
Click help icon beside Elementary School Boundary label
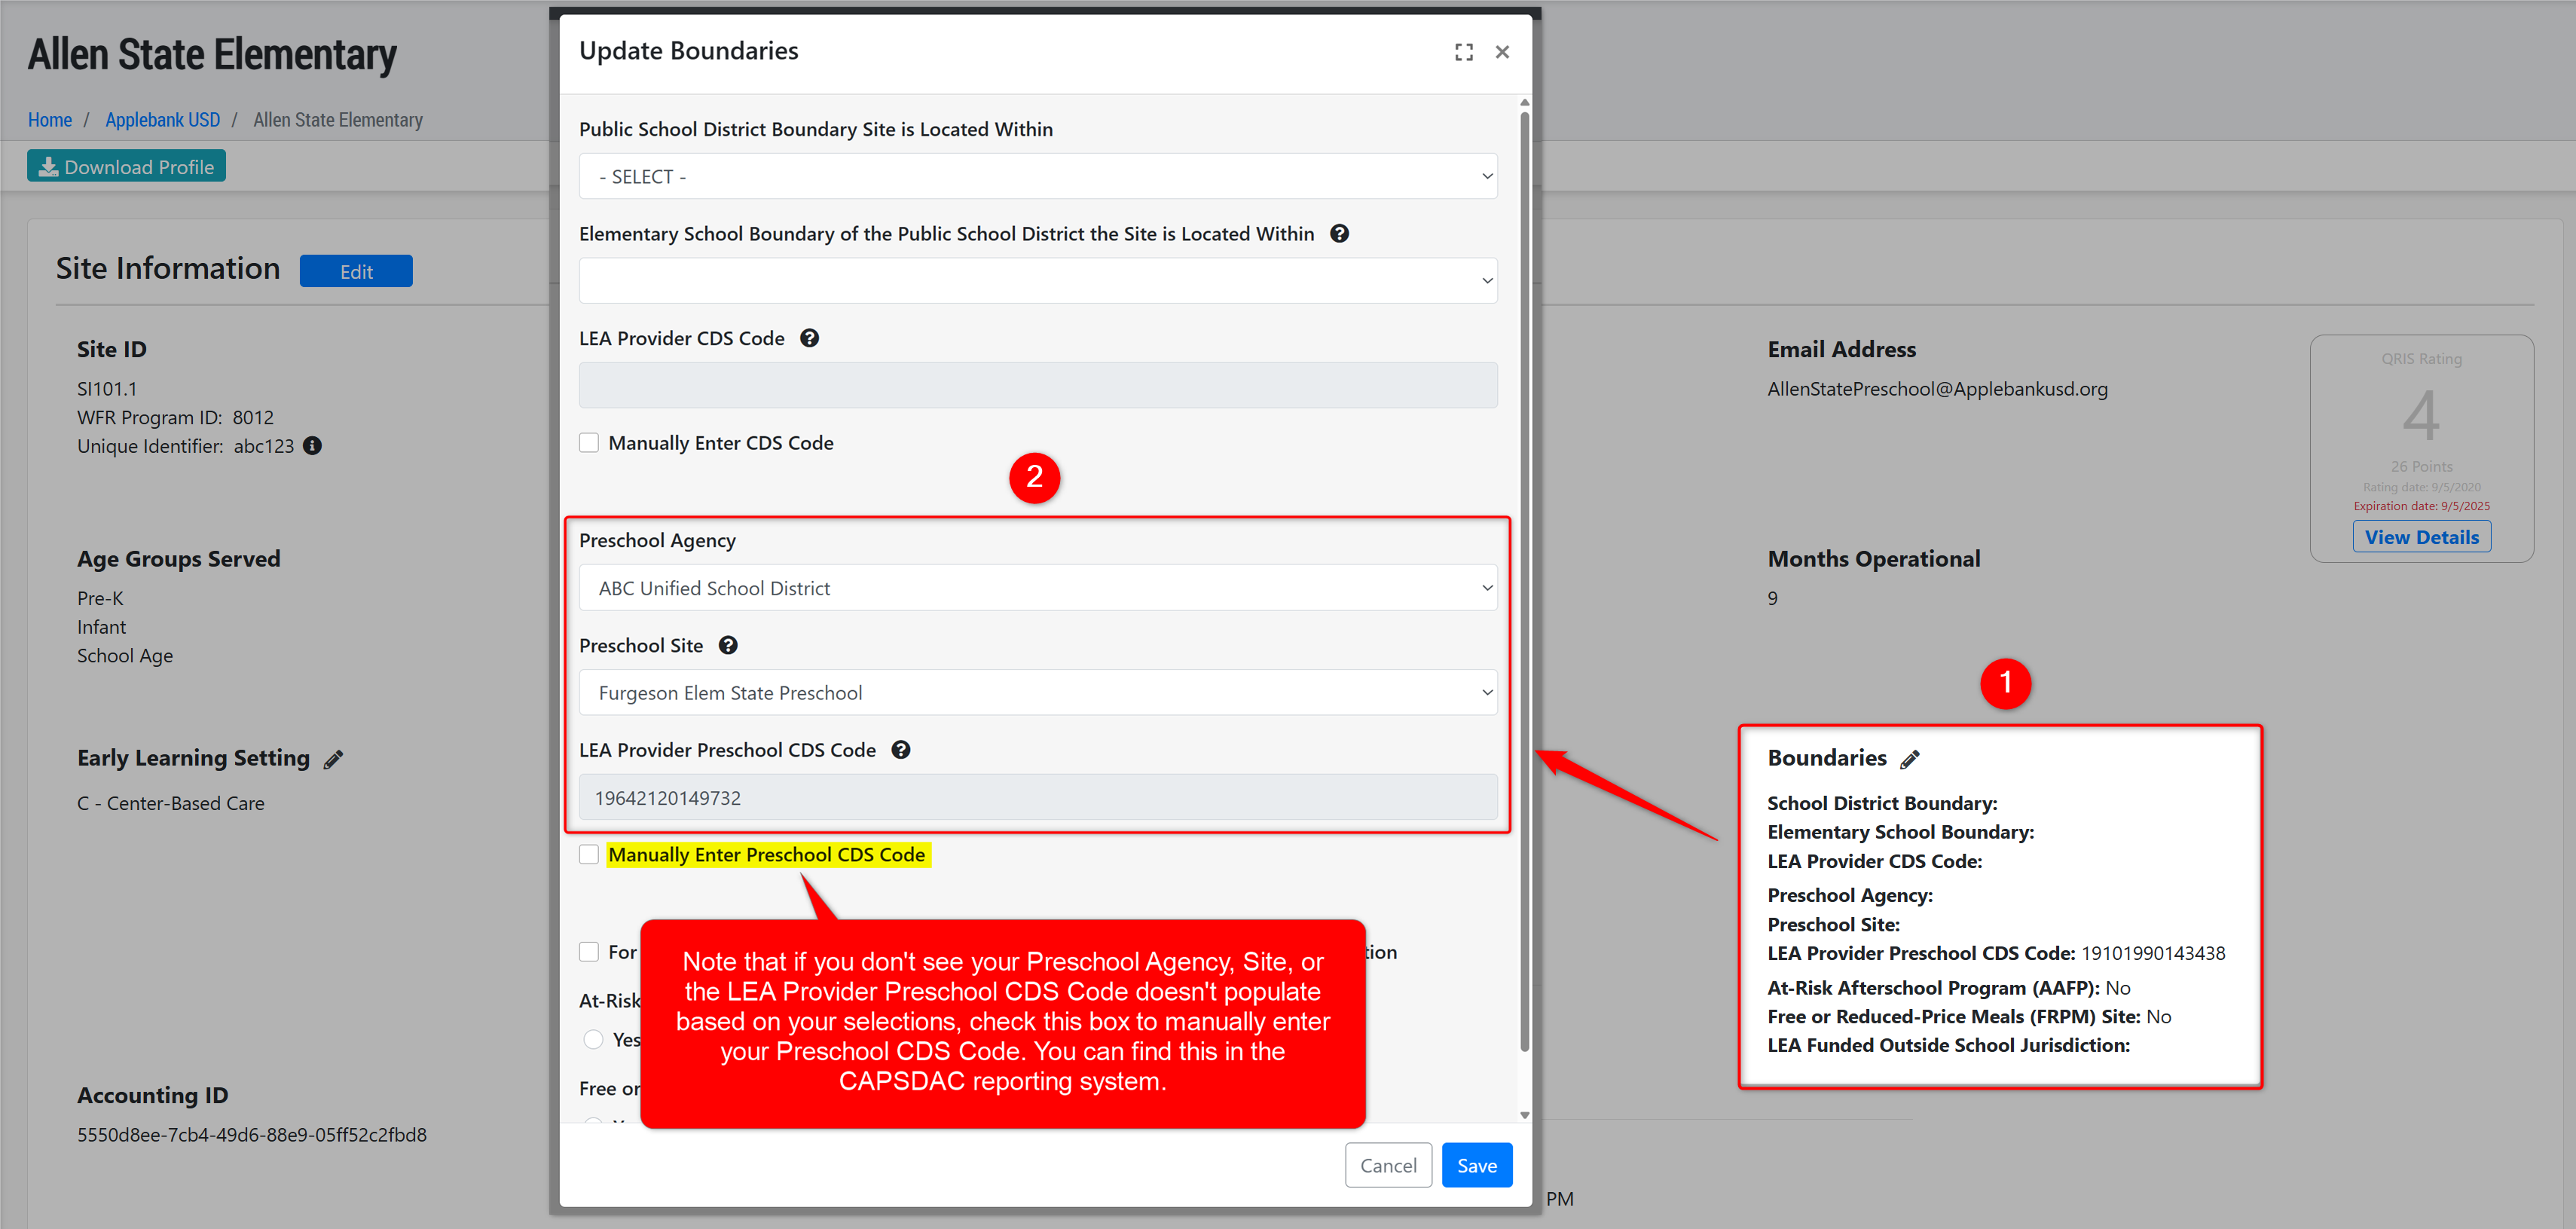pyautogui.click(x=1339, y=233)
